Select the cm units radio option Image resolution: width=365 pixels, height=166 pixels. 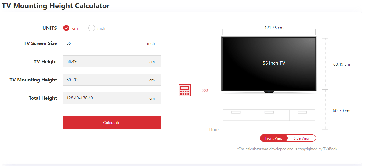coord(70,28)
